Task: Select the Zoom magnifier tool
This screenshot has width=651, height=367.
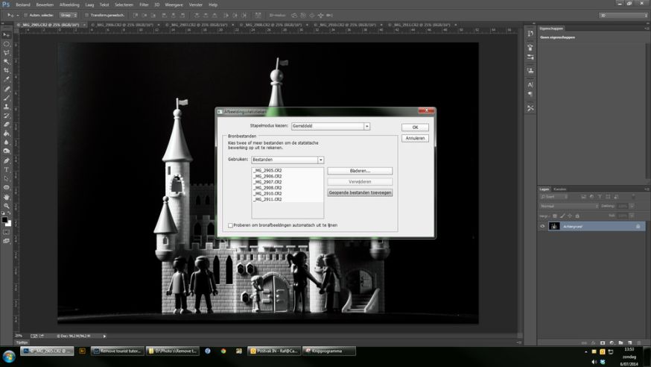Action: coord(7,206)
